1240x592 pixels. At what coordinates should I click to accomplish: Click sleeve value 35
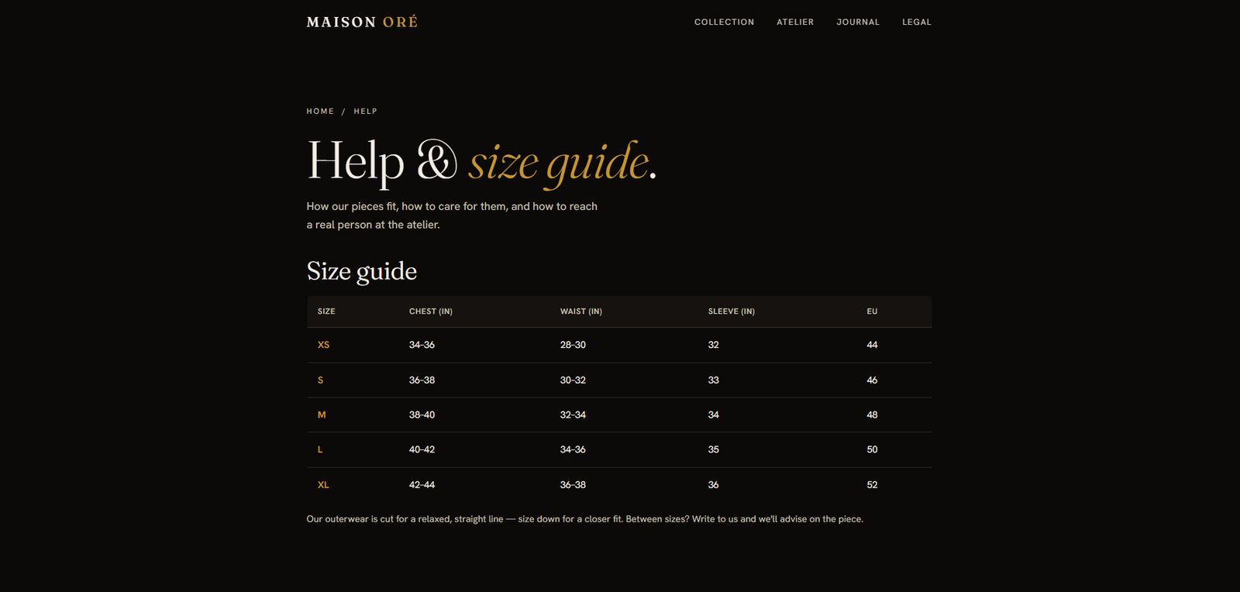coord(713,449)
